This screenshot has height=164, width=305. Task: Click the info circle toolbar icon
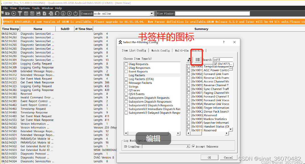[63, 13]
